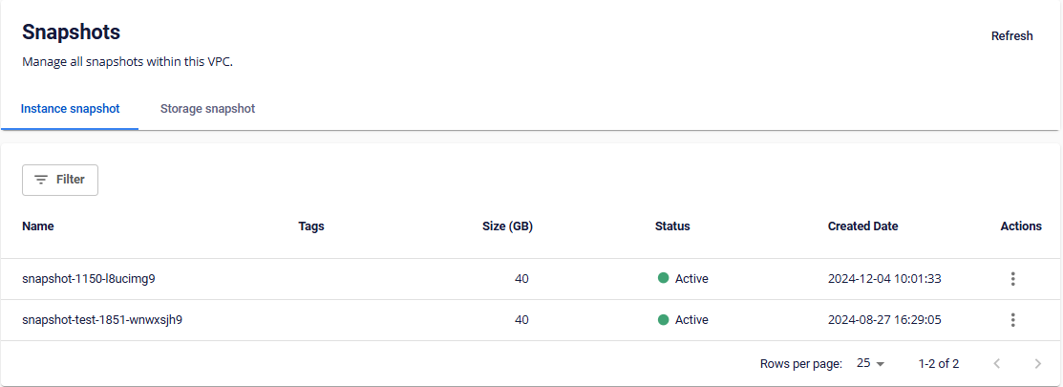
Task: Click the Name column header
Action: [x=38, y=226]
